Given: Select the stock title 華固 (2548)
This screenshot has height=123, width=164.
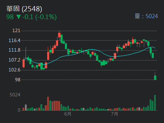Looking at the screenshot, I should tap(24, 9).
